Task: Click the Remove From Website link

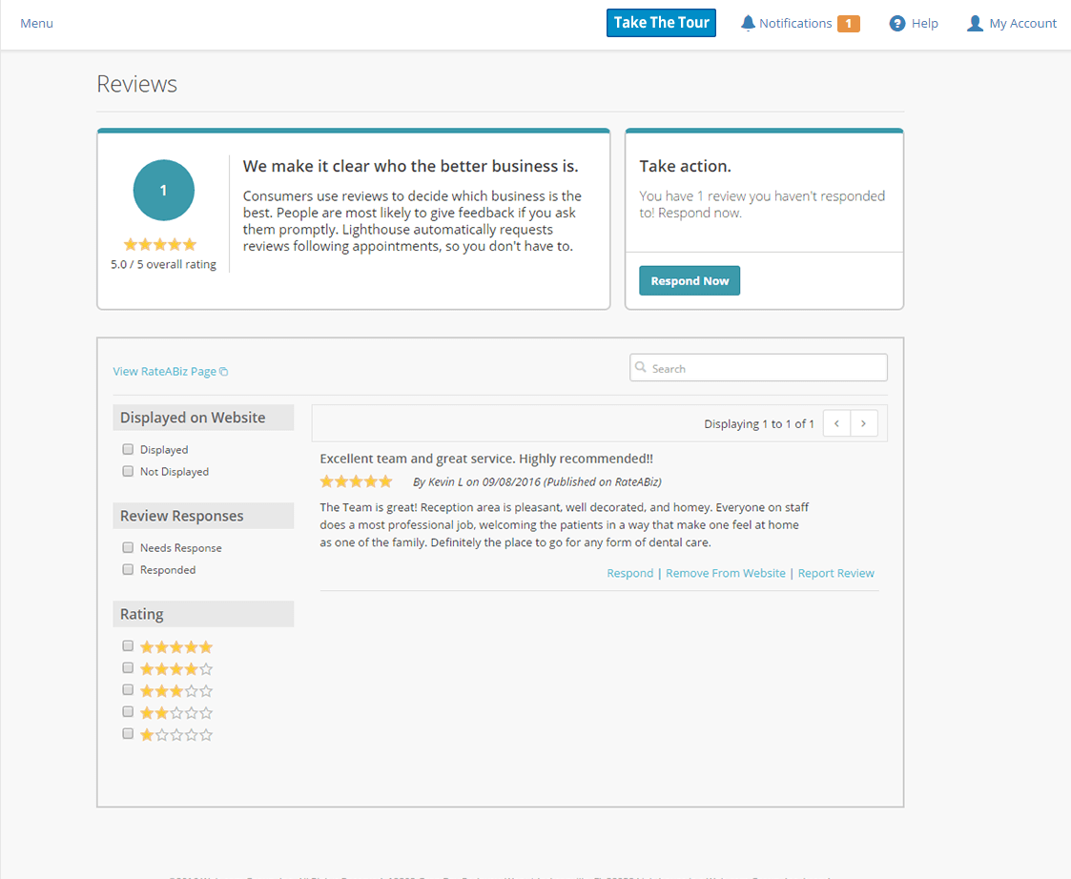Action: pyautogui.click(x=725, y=573)
